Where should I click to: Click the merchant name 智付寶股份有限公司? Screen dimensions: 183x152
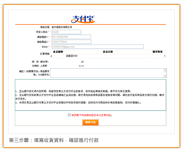tap(62, 27)
